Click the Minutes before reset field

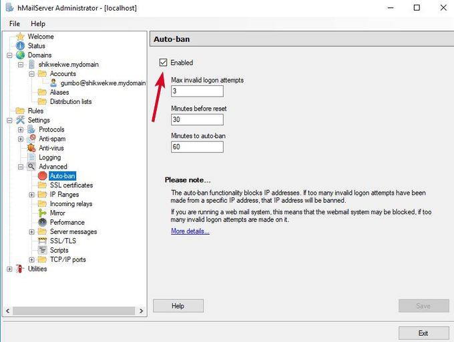click(197, 119)
